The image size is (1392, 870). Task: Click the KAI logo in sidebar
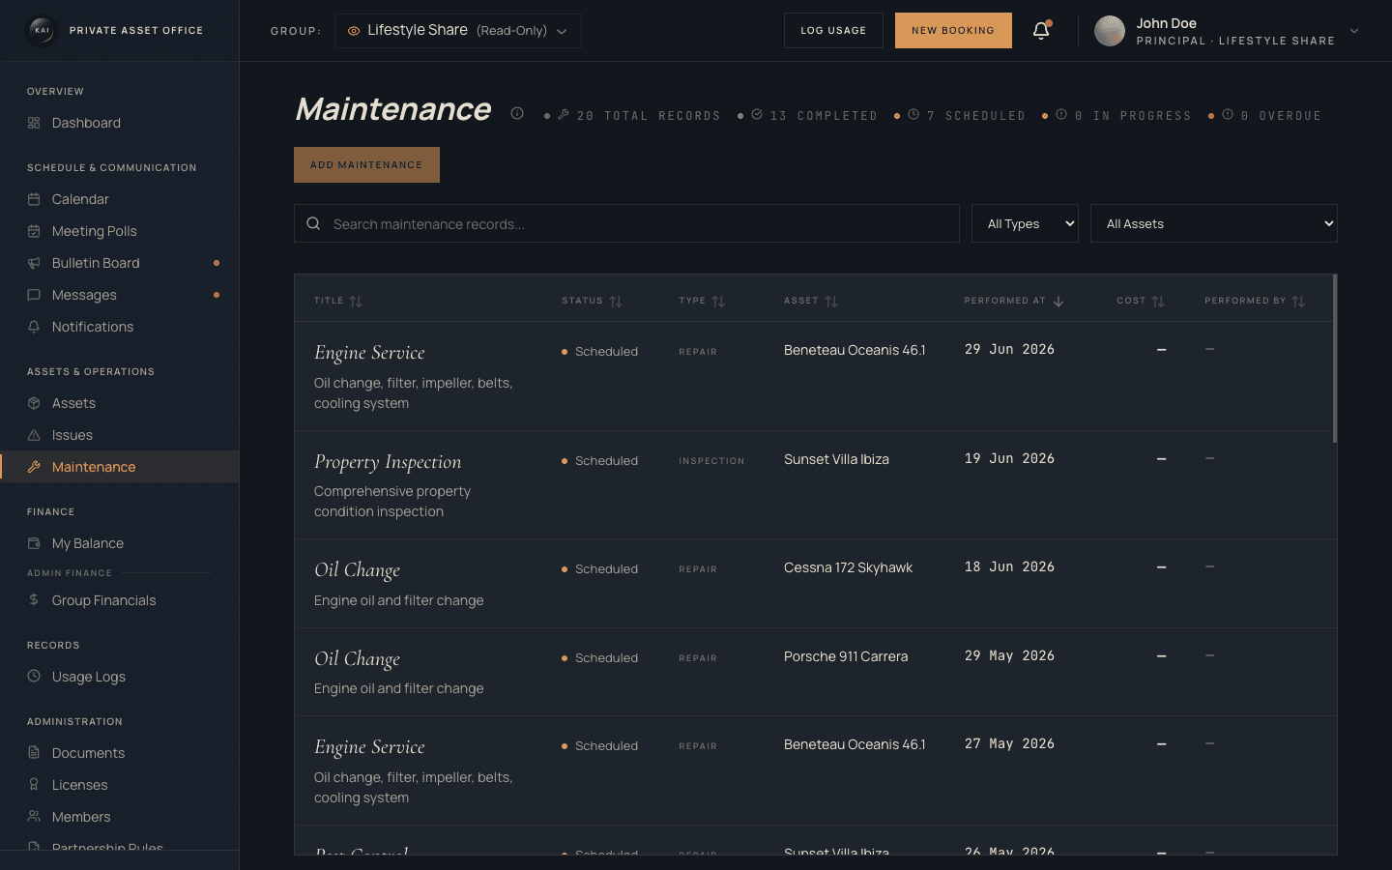[42, 30]
